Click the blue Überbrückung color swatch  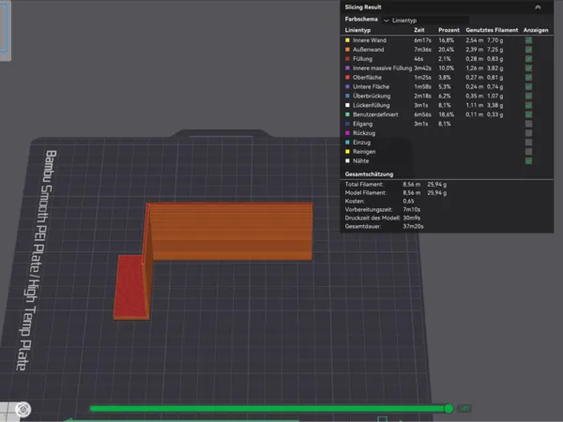(347, 97)
